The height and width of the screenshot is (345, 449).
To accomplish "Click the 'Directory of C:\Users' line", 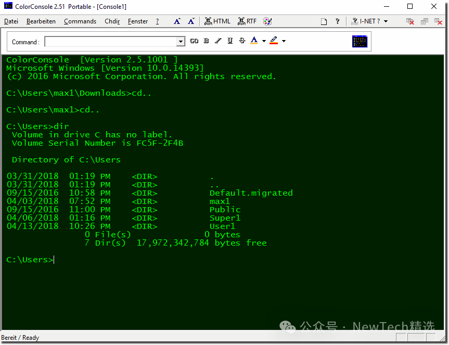I will point(66,160).
